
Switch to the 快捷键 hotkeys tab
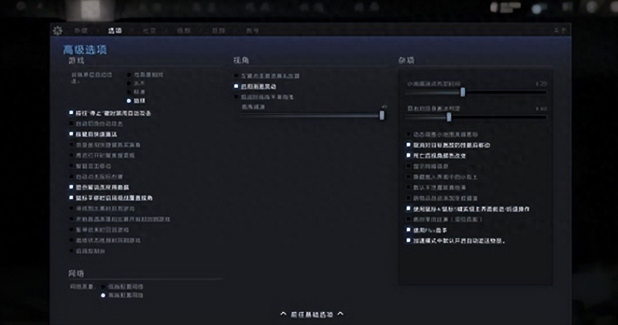(x=81, y=31)
